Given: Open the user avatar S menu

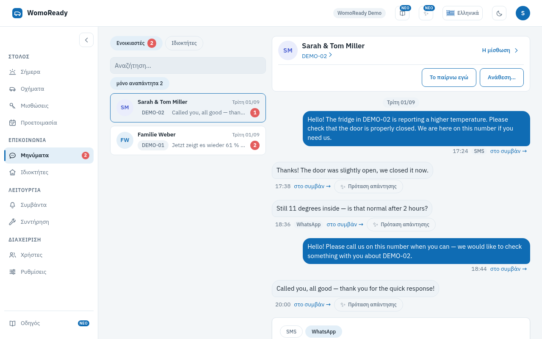Looking at the screenshot, I should tap(523, 13).
